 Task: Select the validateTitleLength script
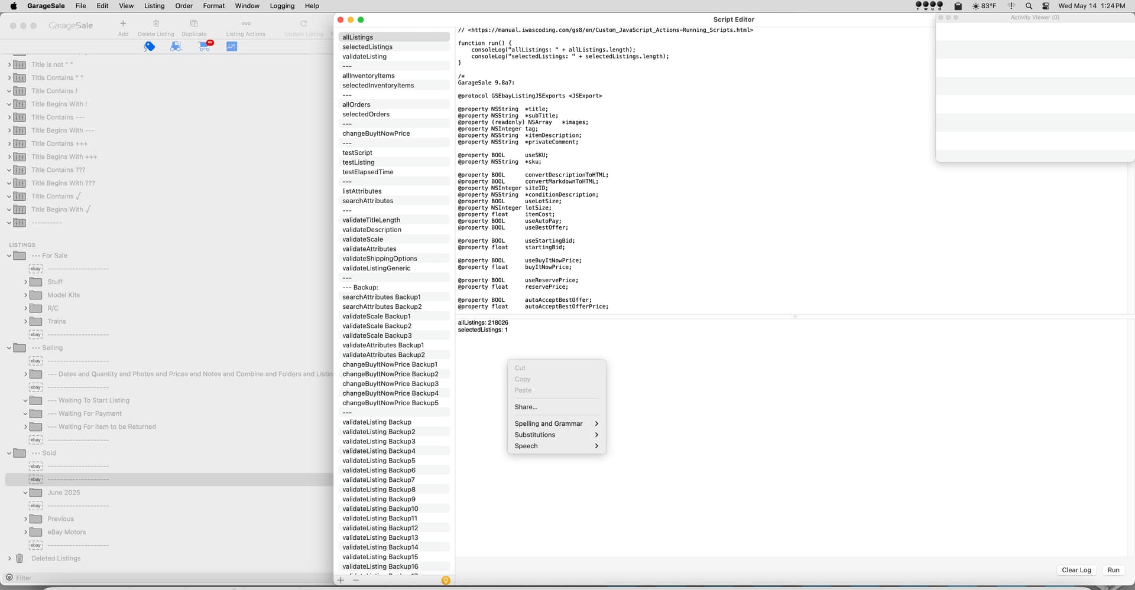[x=371, y=220]
